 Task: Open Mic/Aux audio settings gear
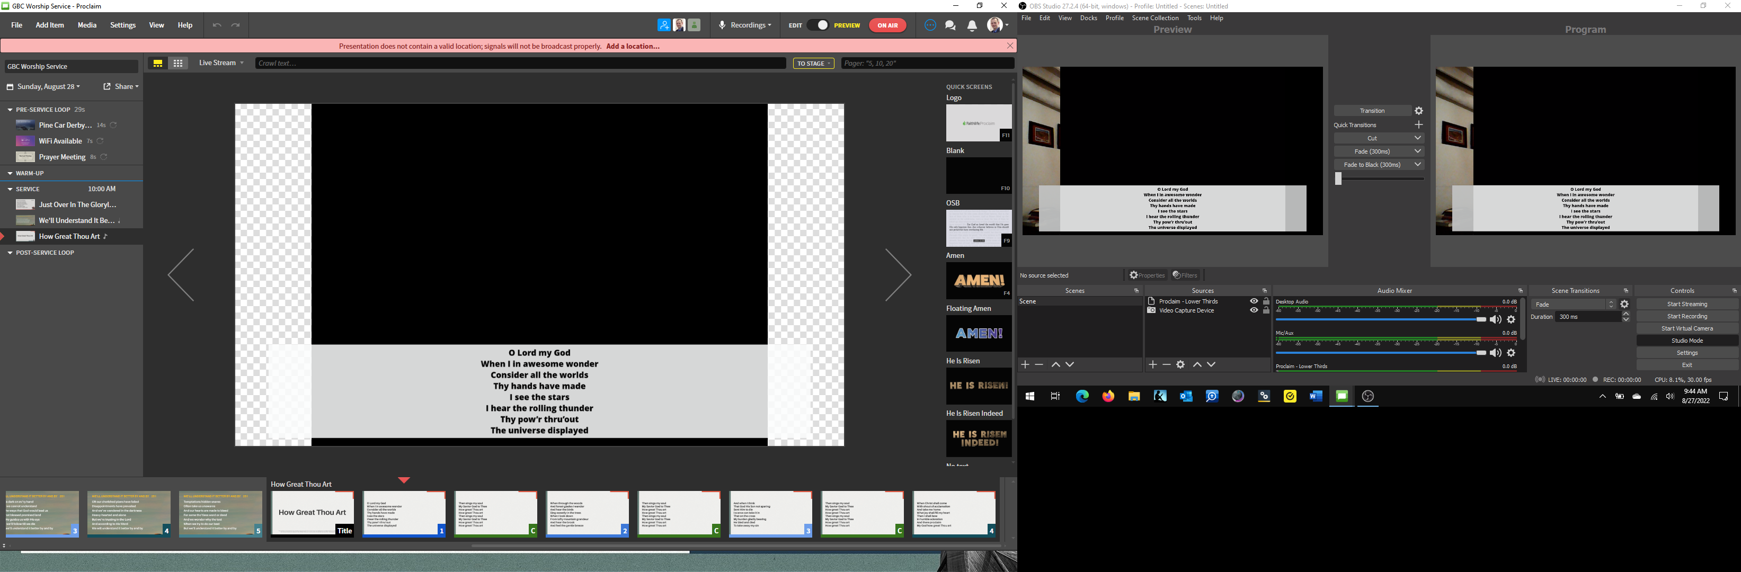(1511, 353)
